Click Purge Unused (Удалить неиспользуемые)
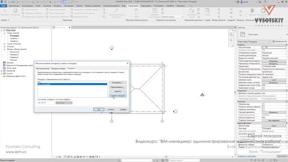Image resolution: width=288 pixels, height=162 pixels. (x=83, y=13)
